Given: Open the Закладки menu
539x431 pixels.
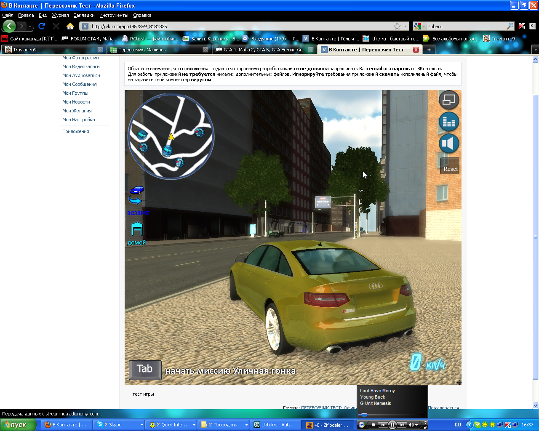Looking at the screenshot, I should click(84, 15).
